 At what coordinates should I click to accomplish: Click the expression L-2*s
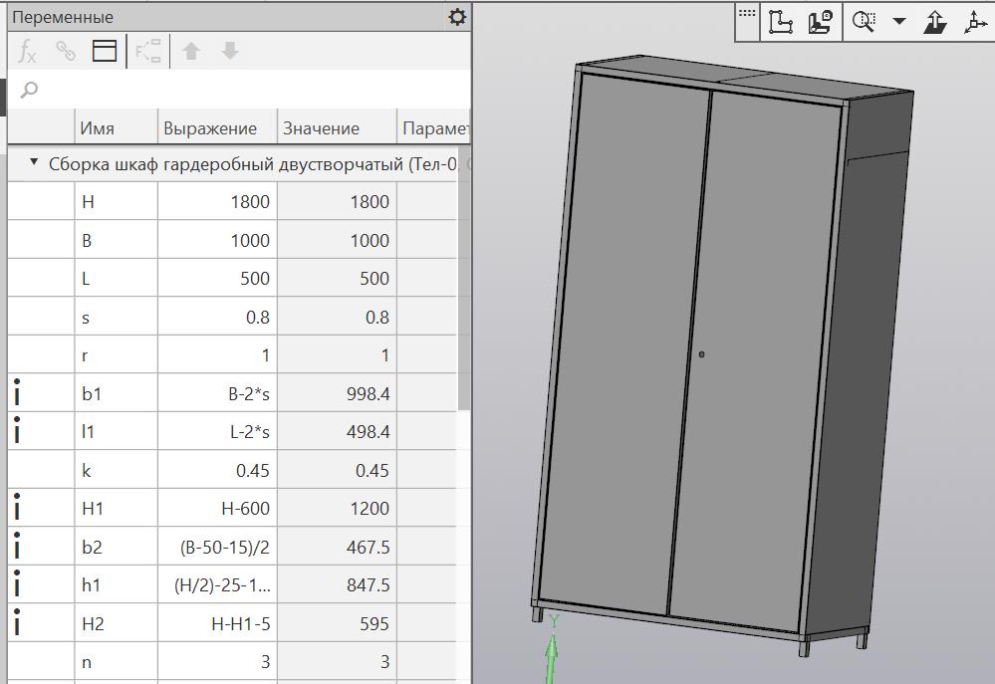(249, 432)
